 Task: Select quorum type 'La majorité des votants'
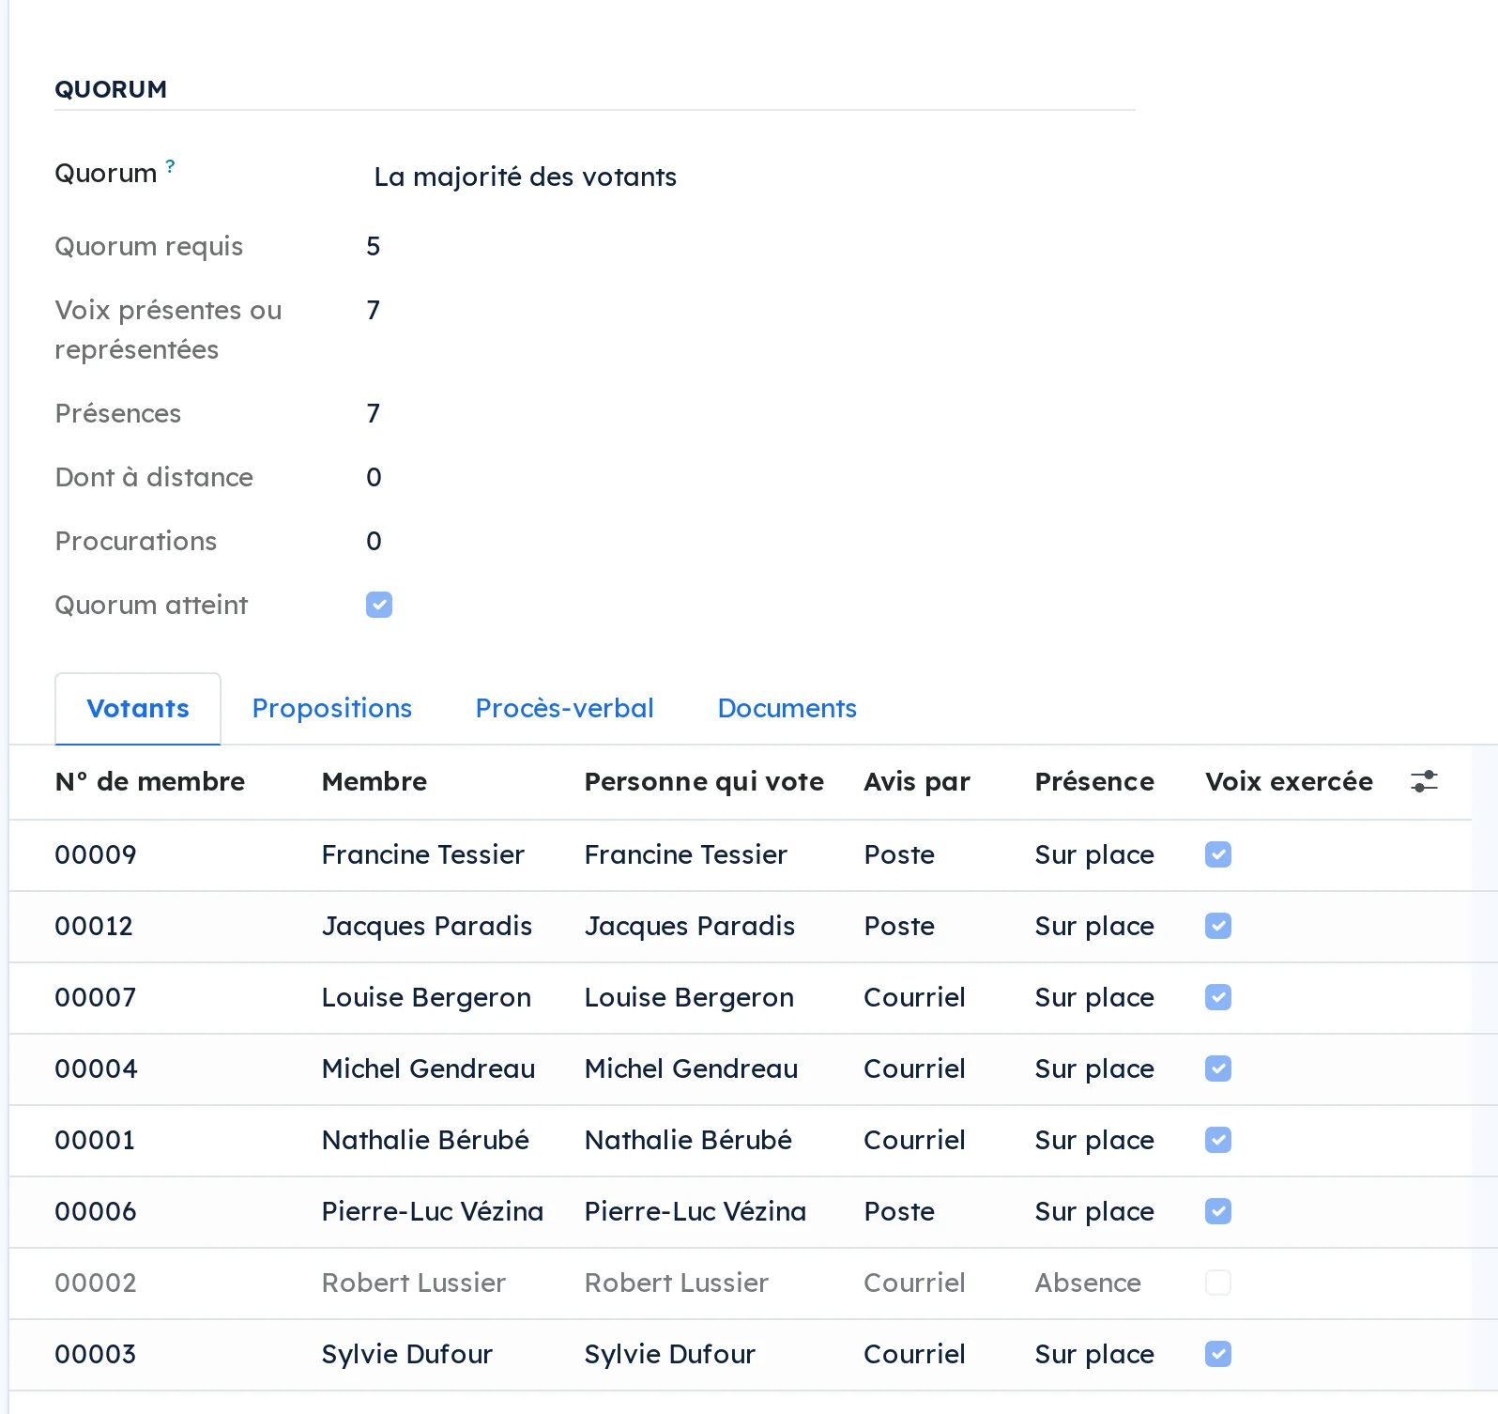click(x=526, y=177)
